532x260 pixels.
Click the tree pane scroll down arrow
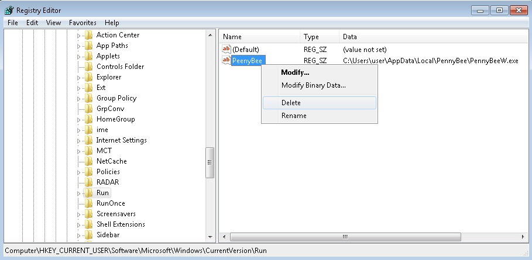pos(210,237)
